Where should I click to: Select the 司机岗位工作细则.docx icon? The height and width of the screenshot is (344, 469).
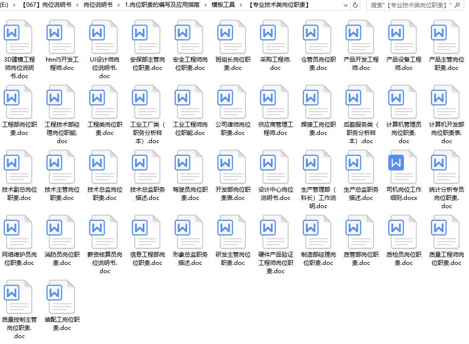403,166
